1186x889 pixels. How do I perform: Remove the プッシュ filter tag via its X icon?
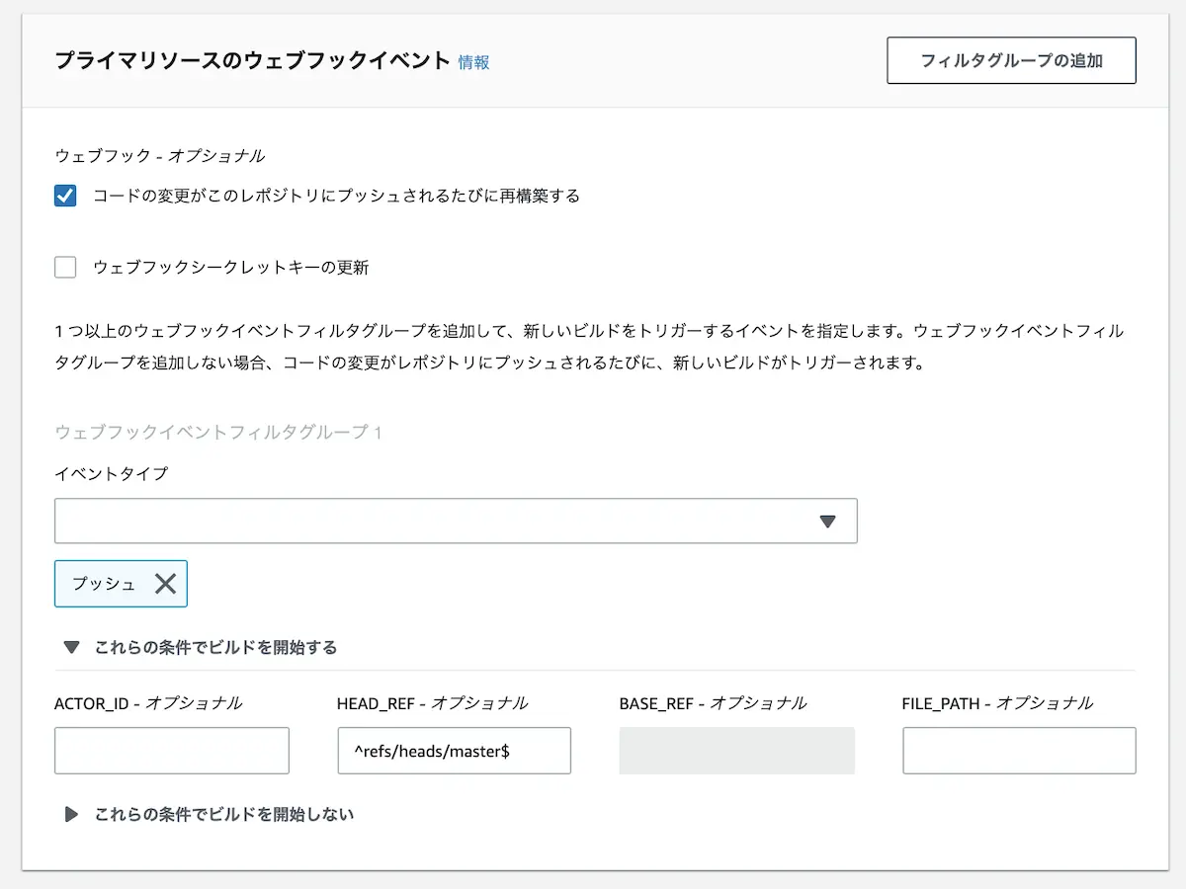pos(168,583)
